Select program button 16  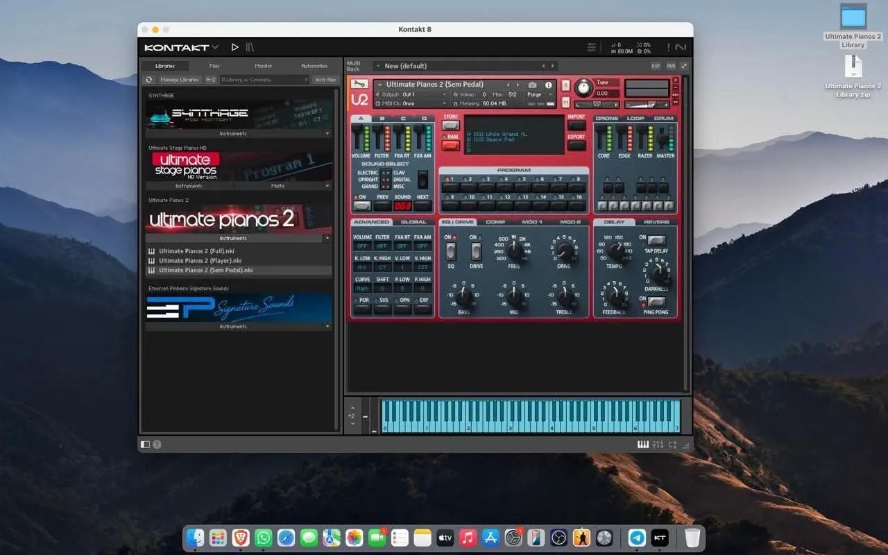(577, 205)
